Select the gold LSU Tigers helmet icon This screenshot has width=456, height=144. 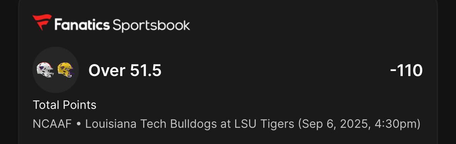[x=65, y=70]
